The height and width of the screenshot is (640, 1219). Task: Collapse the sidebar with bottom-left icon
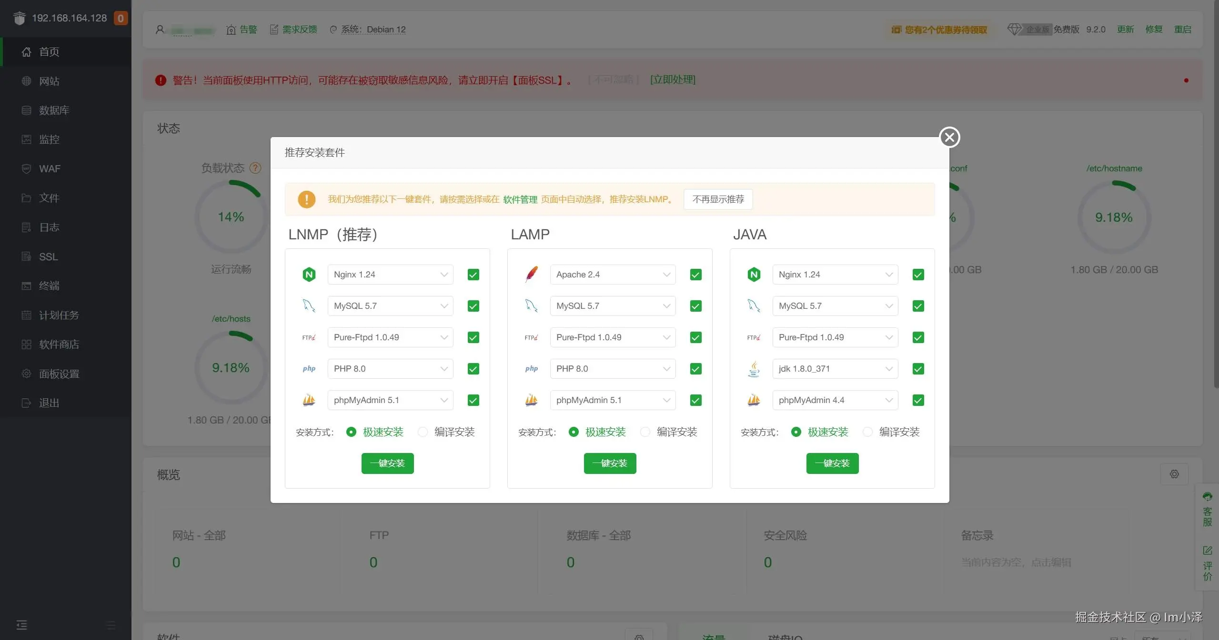22,625
